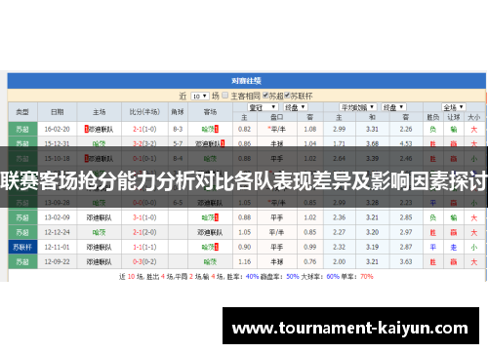Open the 全场 period dropdown
Image resolution: width=488 pixels, height=353 pixels.
tap(454, 107)
